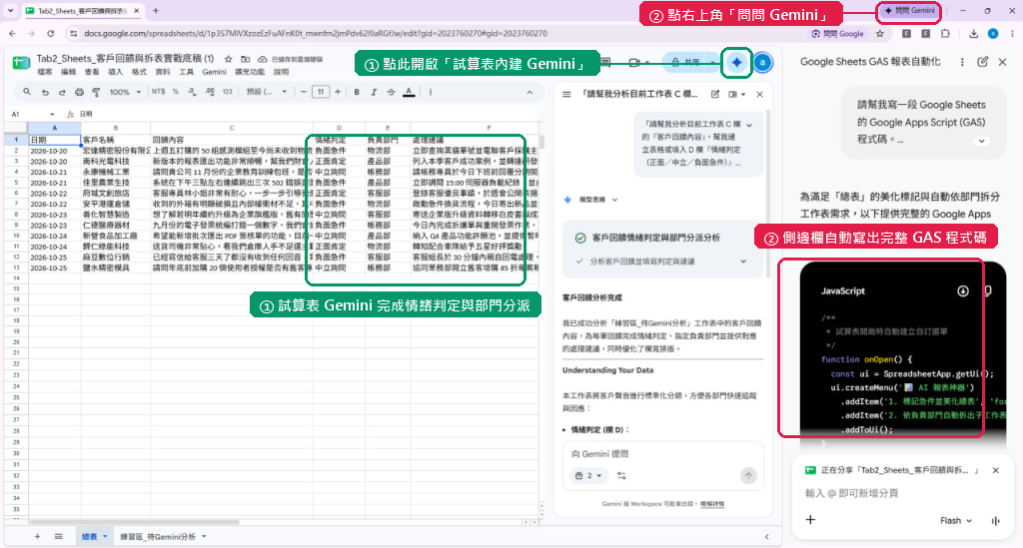Viewport: 1023px width, 548px height.
Task: View cloud save status icon
Action: 263,59
